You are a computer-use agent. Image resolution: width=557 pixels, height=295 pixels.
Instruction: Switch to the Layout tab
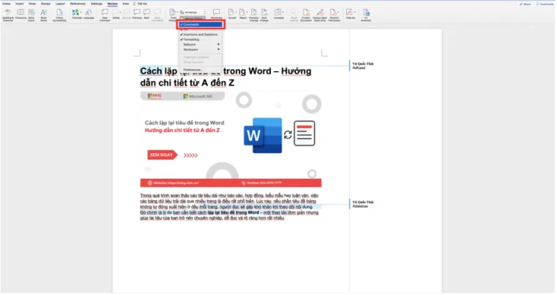pos(60,3)
